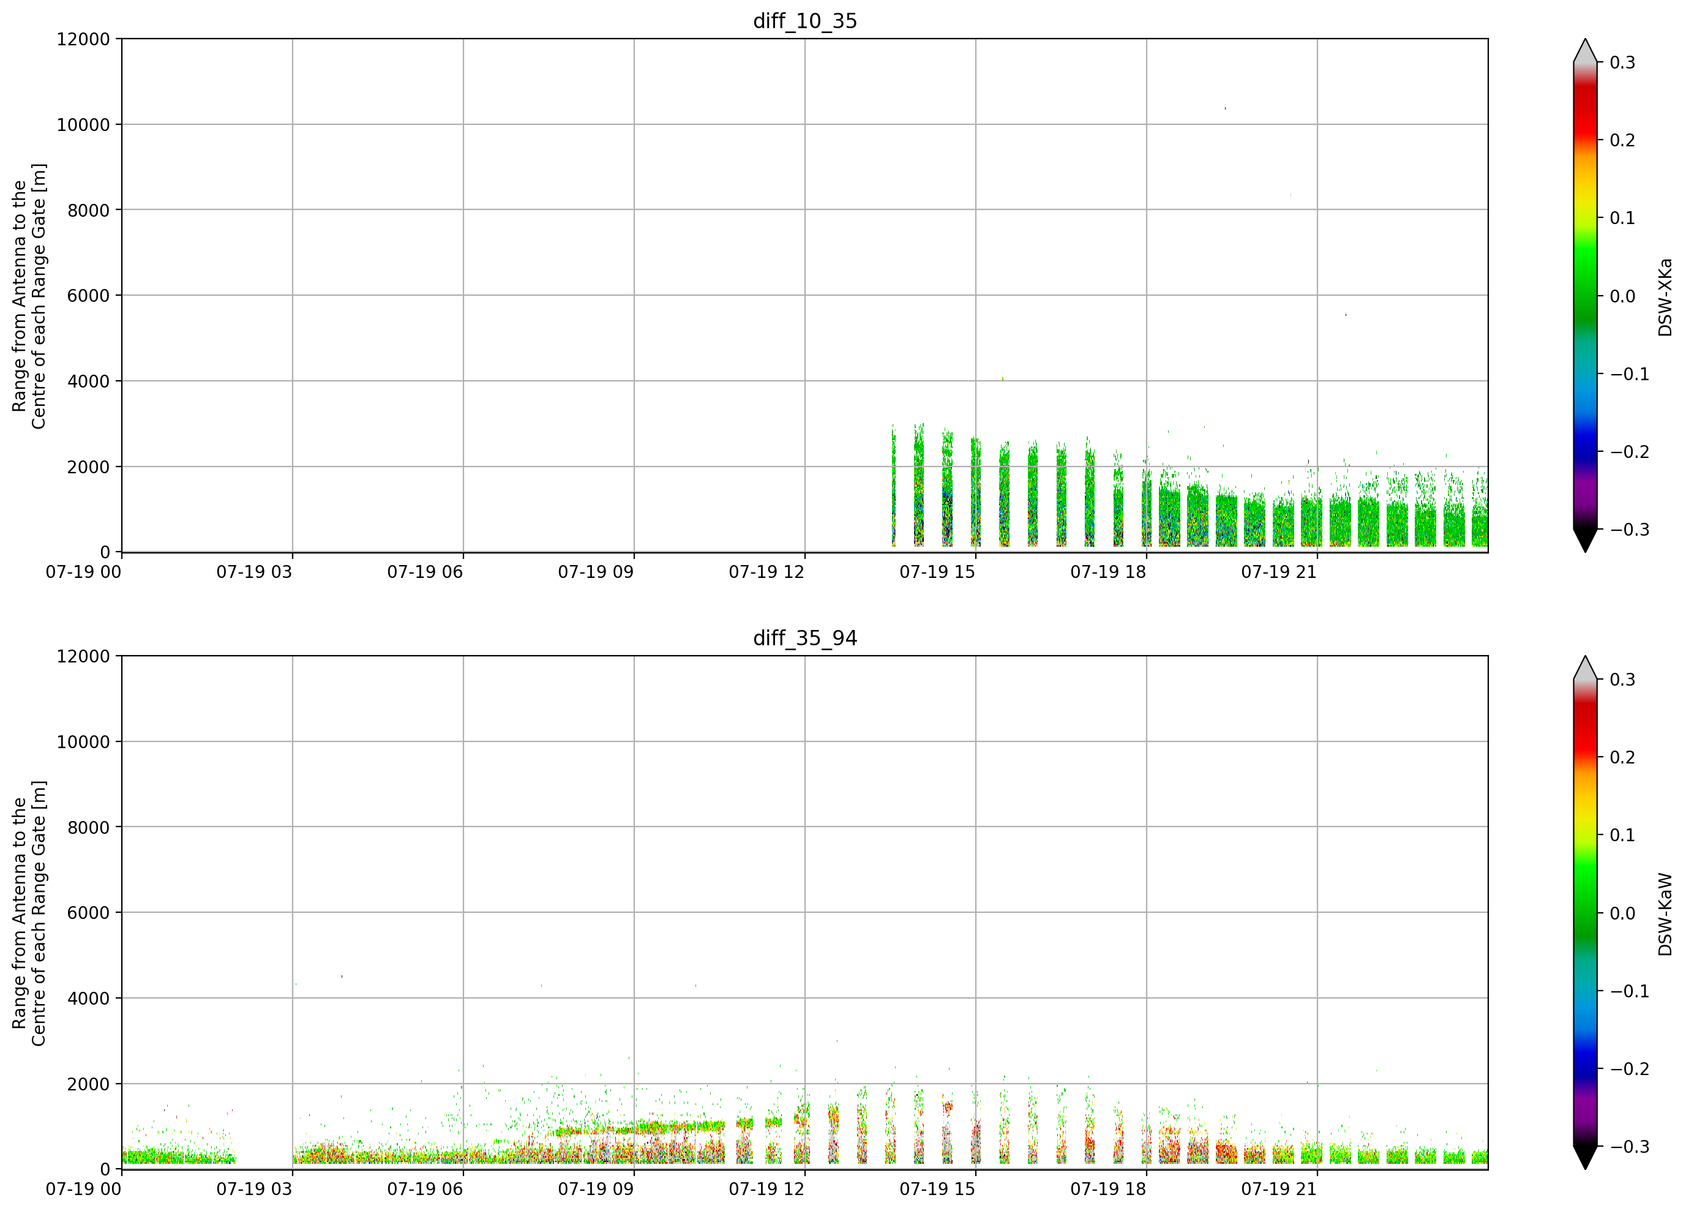Click the 12000 y-tick in diff_10_35 plot
Viewport: 1686px width, 1211px height.
[x=83, y=39]
